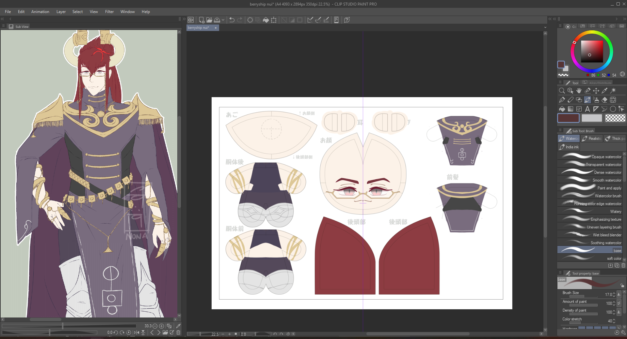This screenshot has height=339, width=627.
Task: Open the Sub View panel menu
Action: click(4, 26)
